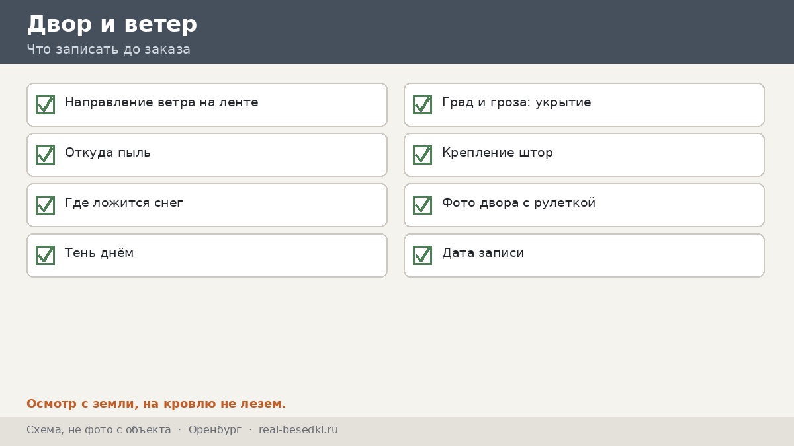Untick the 'Фото двора с рулеткой' checkbox

pyautogui.click(x=422, y=205)
